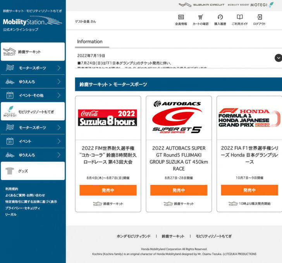Click the calendar icon beside イベント
This screenshot has height=263, width=282.
(10, 141)
